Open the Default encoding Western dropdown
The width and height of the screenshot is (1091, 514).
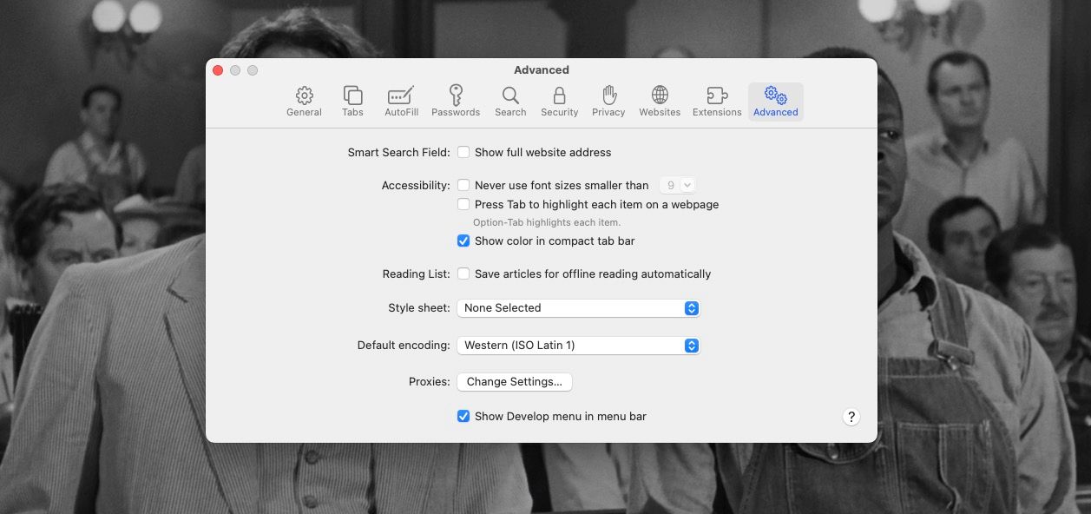point(578,345)
